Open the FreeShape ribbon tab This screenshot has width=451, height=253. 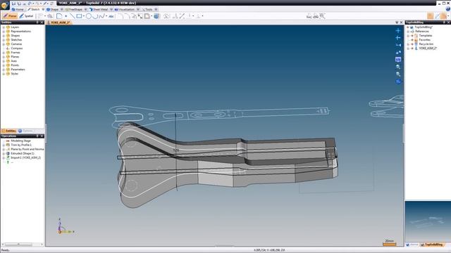point(74,9)
